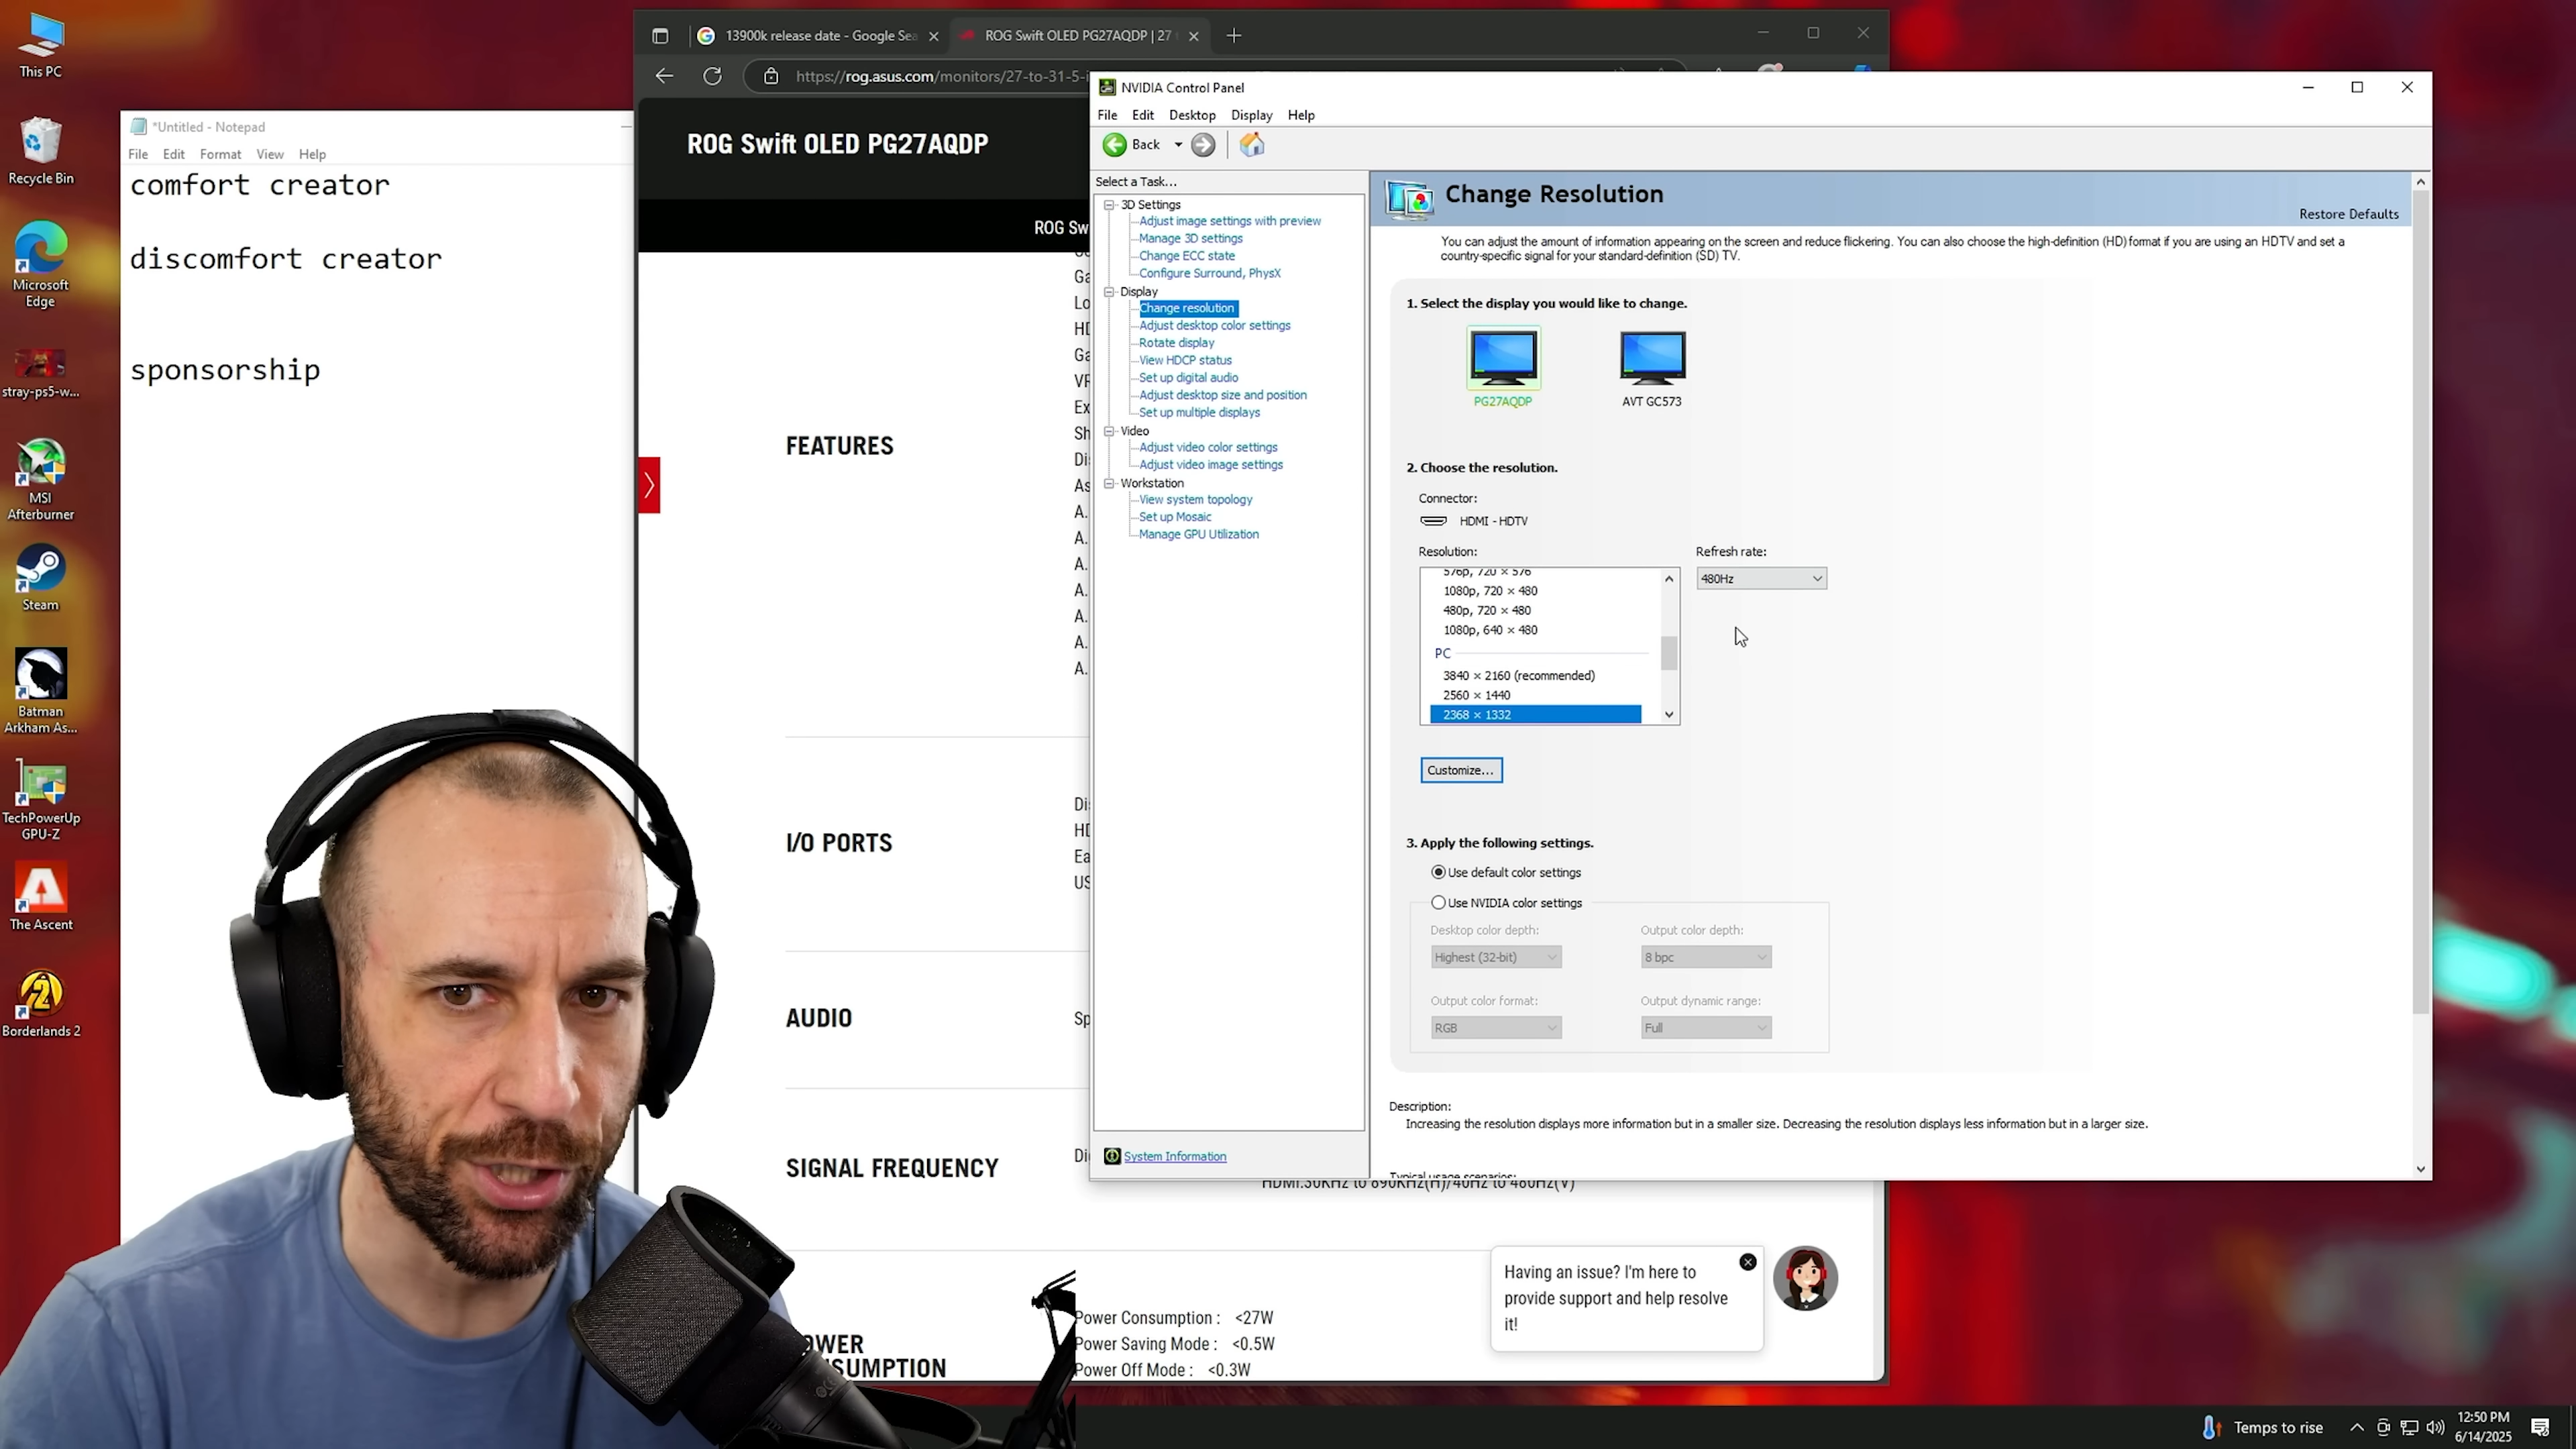Close the ROG Swift OLED tab
2576x1449 pixels.
point(1193,36)
